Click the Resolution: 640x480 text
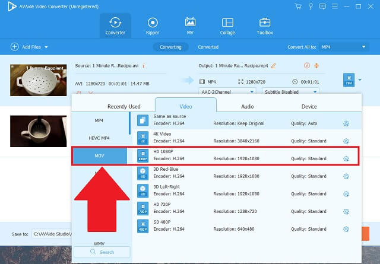 [x=234, y=229]
